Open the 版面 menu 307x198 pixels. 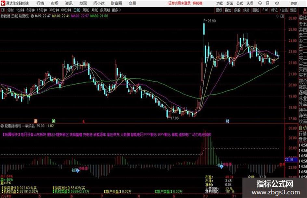click(230, 3)
